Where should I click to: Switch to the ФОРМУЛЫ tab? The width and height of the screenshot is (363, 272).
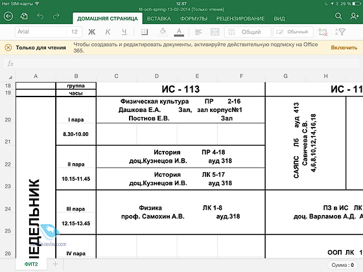(194, 19)
